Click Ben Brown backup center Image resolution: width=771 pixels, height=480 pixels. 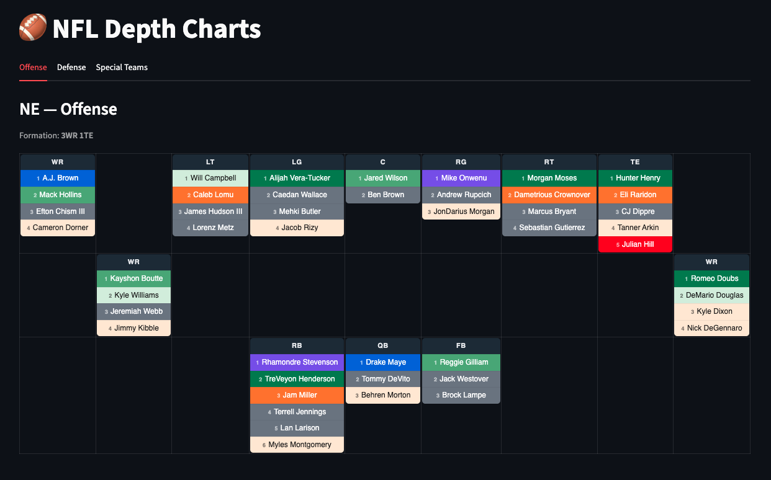[382, 195]
